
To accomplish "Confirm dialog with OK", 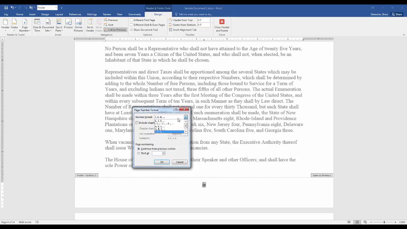I will [x=162, y=162].
